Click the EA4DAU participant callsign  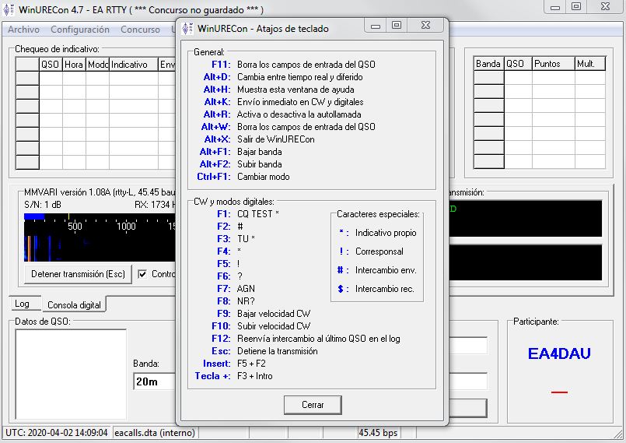point(558,353)
